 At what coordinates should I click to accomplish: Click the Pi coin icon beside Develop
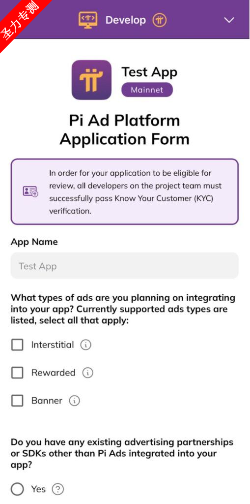pos(160,21)
